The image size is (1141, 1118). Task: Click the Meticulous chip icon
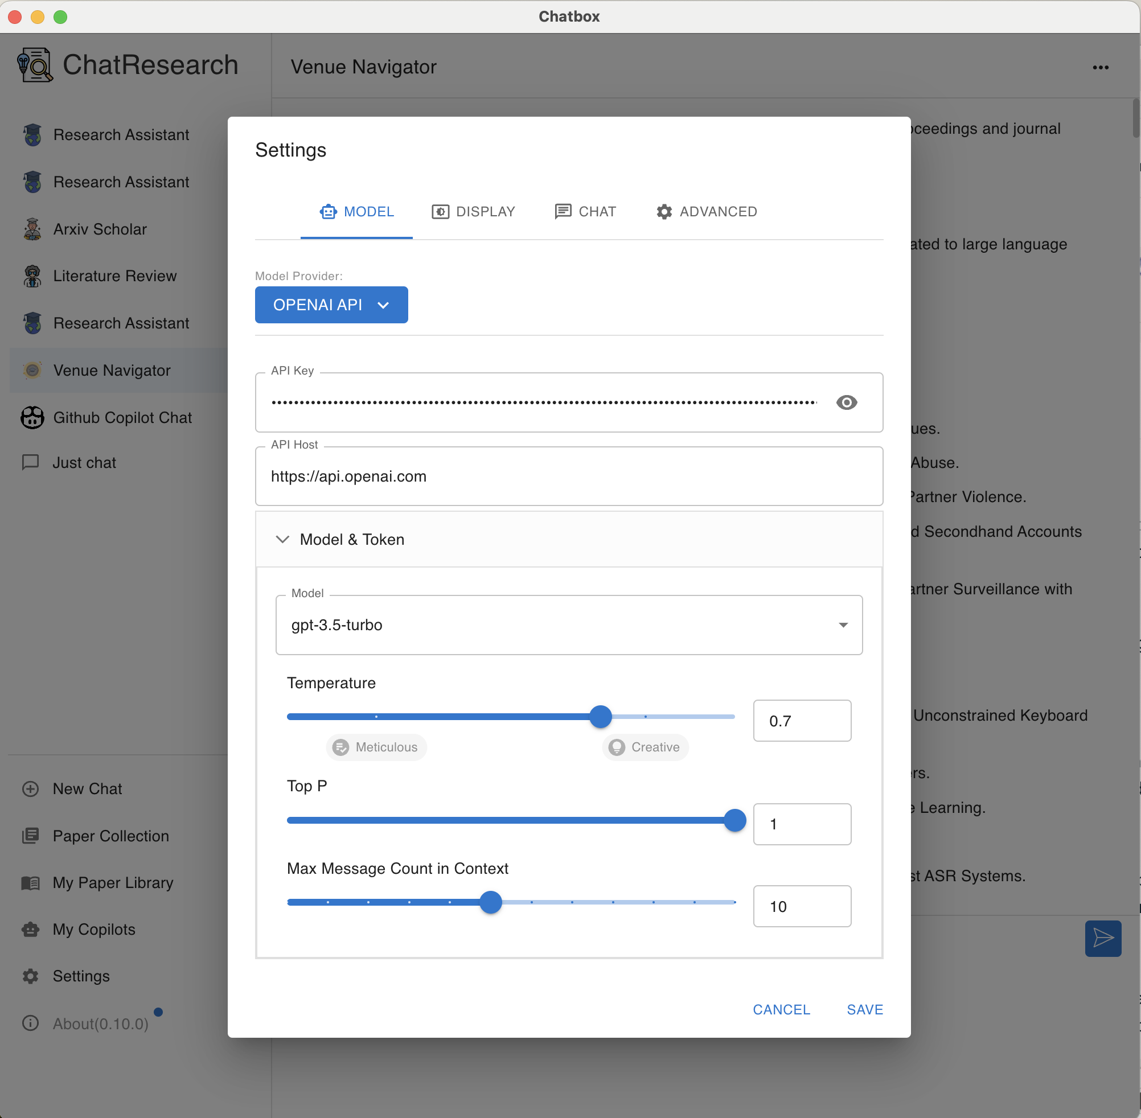[340, 747]
